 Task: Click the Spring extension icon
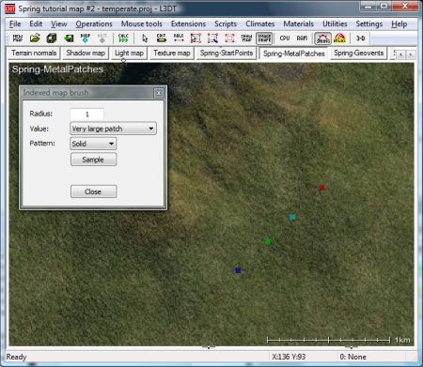tap(322, 38)
